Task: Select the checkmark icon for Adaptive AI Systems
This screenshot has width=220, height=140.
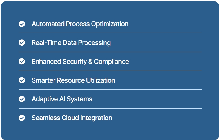Action: pyautogui.click(x=22, y=99)
